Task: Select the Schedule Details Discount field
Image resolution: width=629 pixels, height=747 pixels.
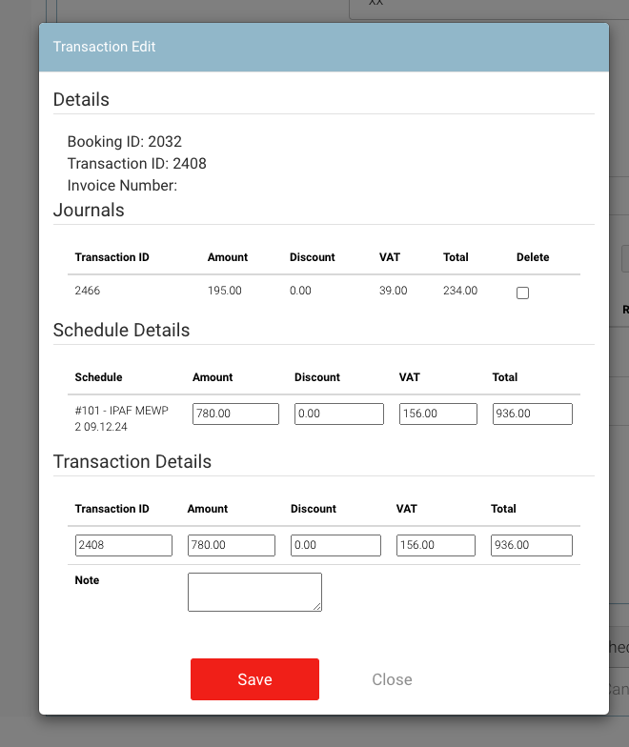Action: [338, 414]
